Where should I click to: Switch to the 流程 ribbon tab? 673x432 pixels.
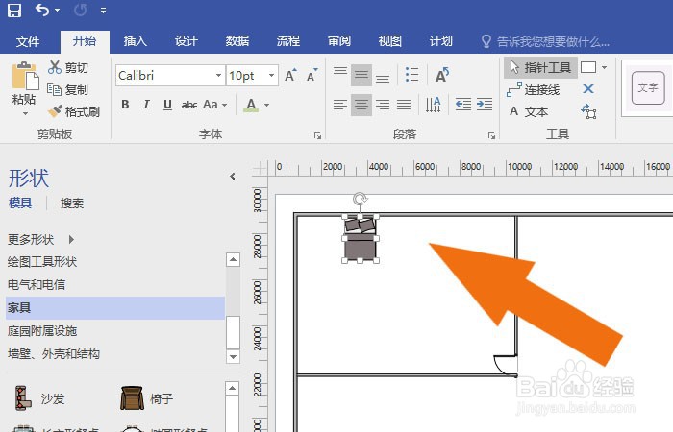[288, 41]
